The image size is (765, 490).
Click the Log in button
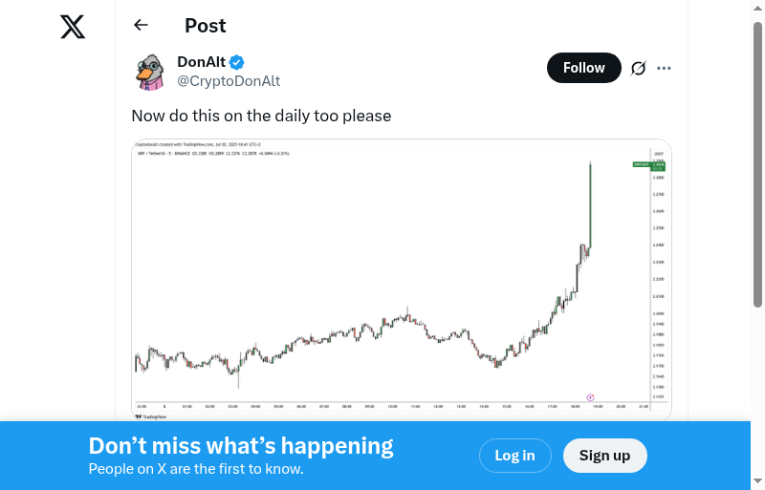click(514, 456)
